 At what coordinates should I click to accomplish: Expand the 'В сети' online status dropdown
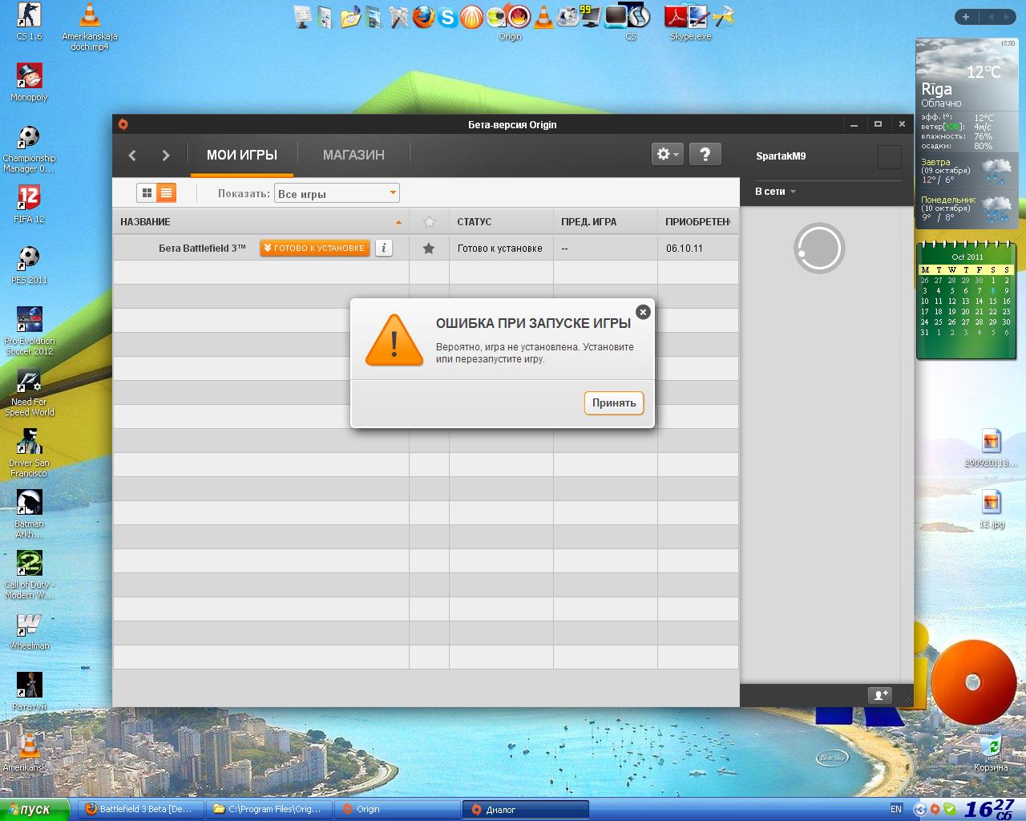point(775,192)
